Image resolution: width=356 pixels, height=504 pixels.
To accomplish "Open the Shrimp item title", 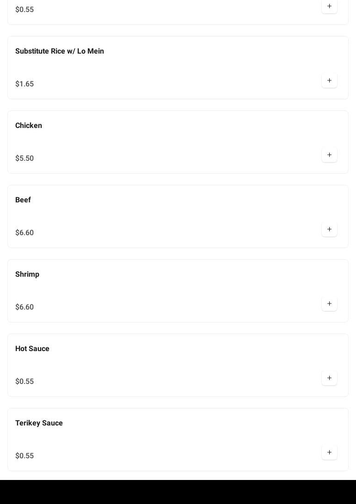I will tap(27, 274).
